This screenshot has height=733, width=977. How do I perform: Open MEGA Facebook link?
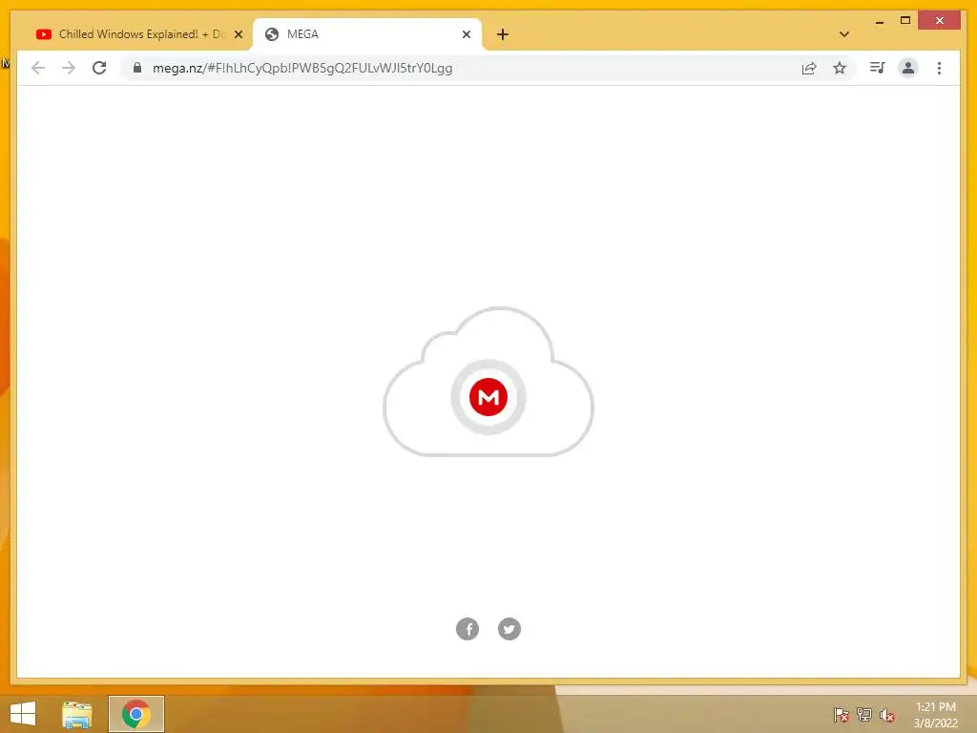pos(468,629)
